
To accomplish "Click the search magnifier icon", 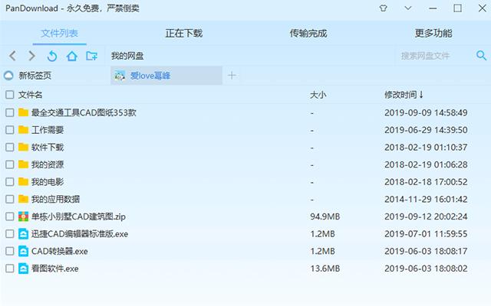I will [x=481, y=56].
